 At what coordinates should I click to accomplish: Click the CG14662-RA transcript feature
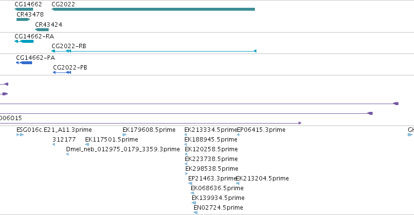24,41
